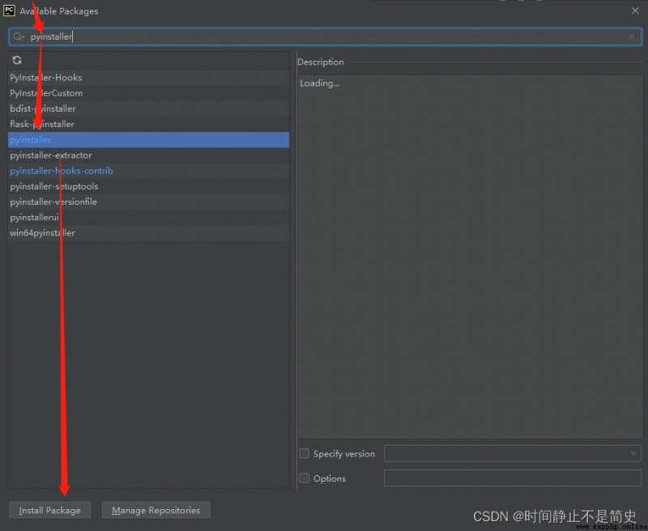Enable the Options checkbox
Viewport: 648px width, 531px height.
tap(305, 478)
